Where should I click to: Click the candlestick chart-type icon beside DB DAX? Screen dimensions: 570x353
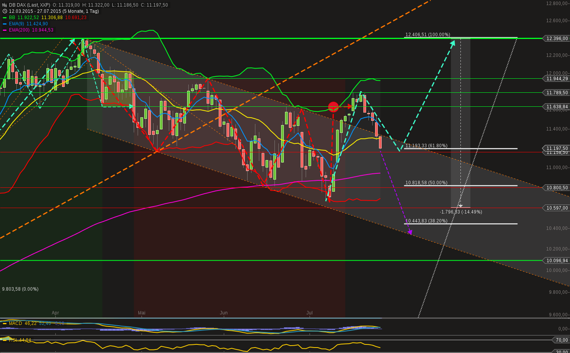(x=5, y=5)
